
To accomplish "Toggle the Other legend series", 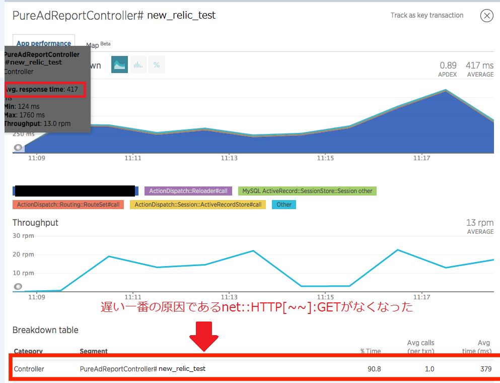I will pos(284,205).
